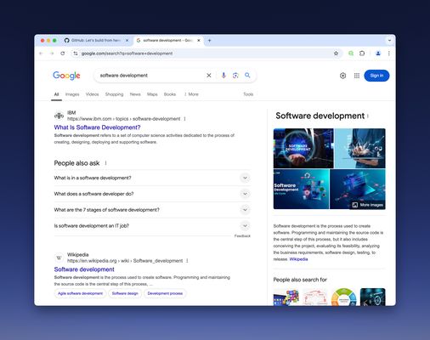Open Wikipedia link in knowledge panel description

click(298, 259)
